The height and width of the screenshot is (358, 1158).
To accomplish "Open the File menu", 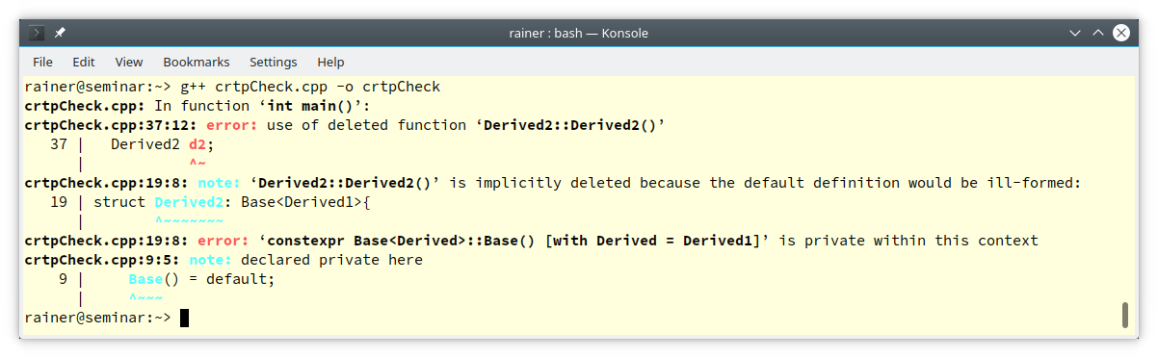I will coord(42,62).
